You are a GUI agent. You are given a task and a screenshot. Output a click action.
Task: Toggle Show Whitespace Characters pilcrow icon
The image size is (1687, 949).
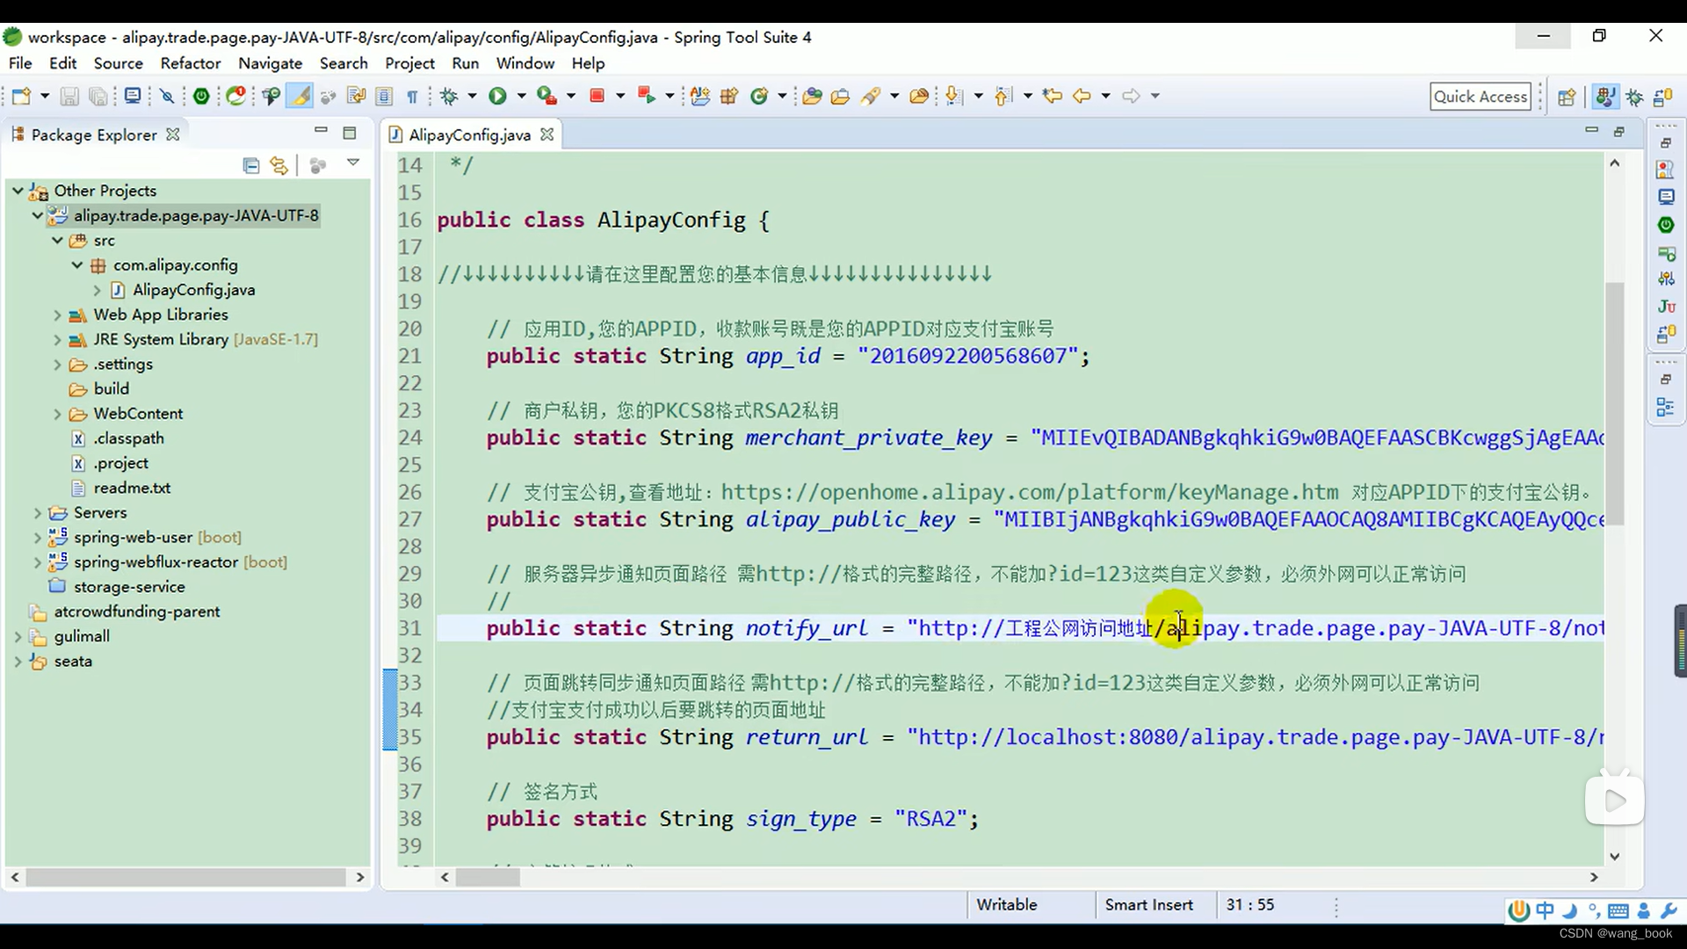(x=412, y=96)
